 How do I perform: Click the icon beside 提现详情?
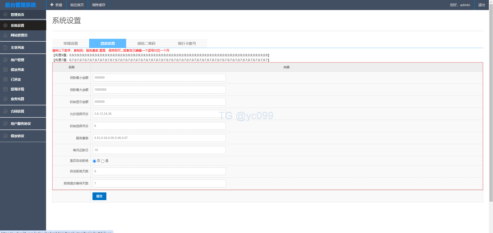coord(5,89)
